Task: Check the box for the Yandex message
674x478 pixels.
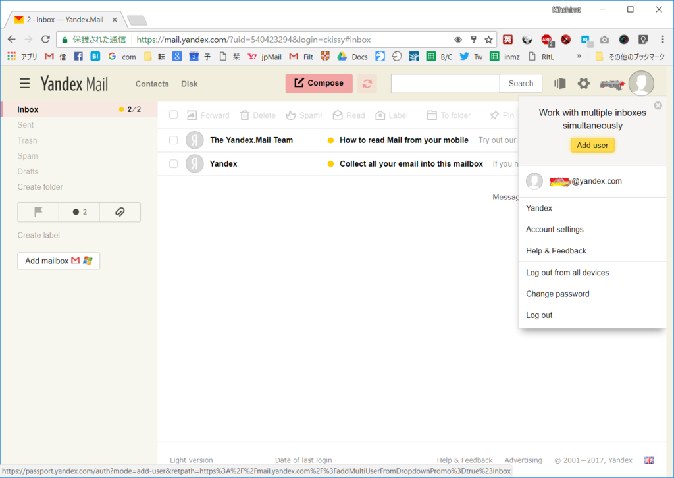Action: pyautogui.click(x=173, y=164)
